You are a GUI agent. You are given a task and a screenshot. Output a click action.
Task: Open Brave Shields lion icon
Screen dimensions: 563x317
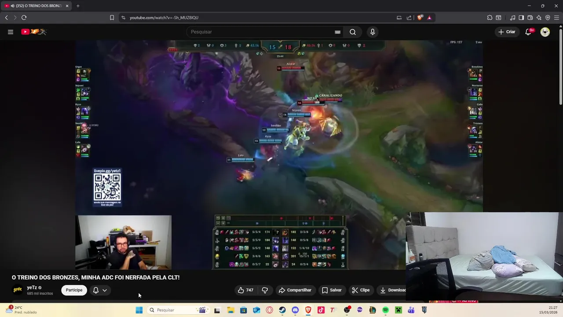click(x=420, y=18)
